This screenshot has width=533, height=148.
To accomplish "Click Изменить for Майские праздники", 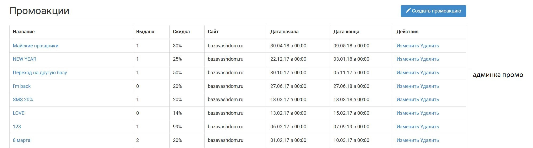I will coord(408,46).
